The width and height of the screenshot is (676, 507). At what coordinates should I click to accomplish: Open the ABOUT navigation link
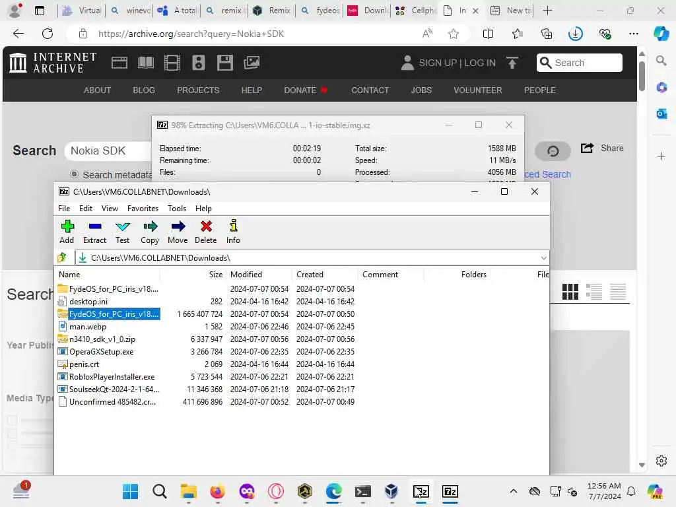98,90
